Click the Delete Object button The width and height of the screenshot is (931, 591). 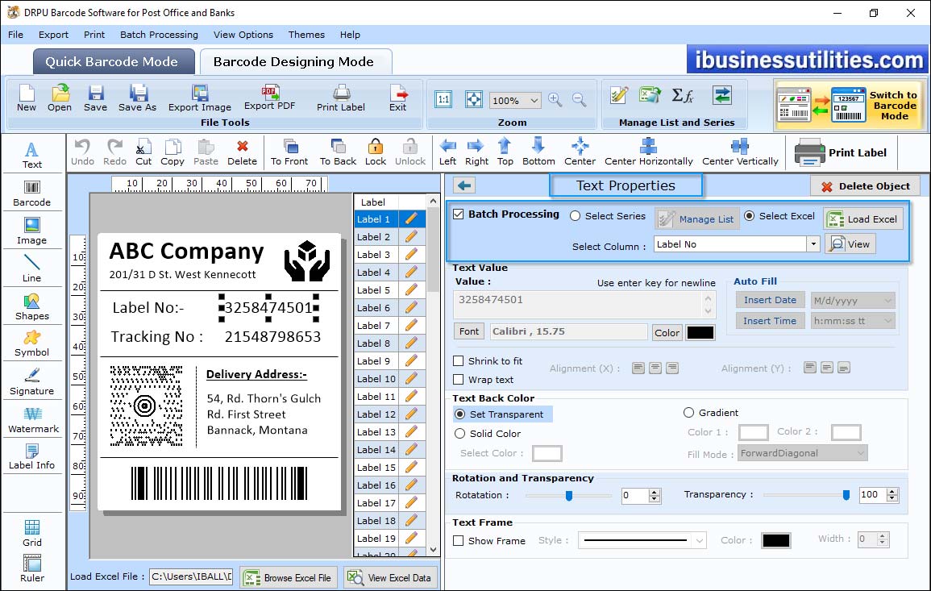[865, 186]
